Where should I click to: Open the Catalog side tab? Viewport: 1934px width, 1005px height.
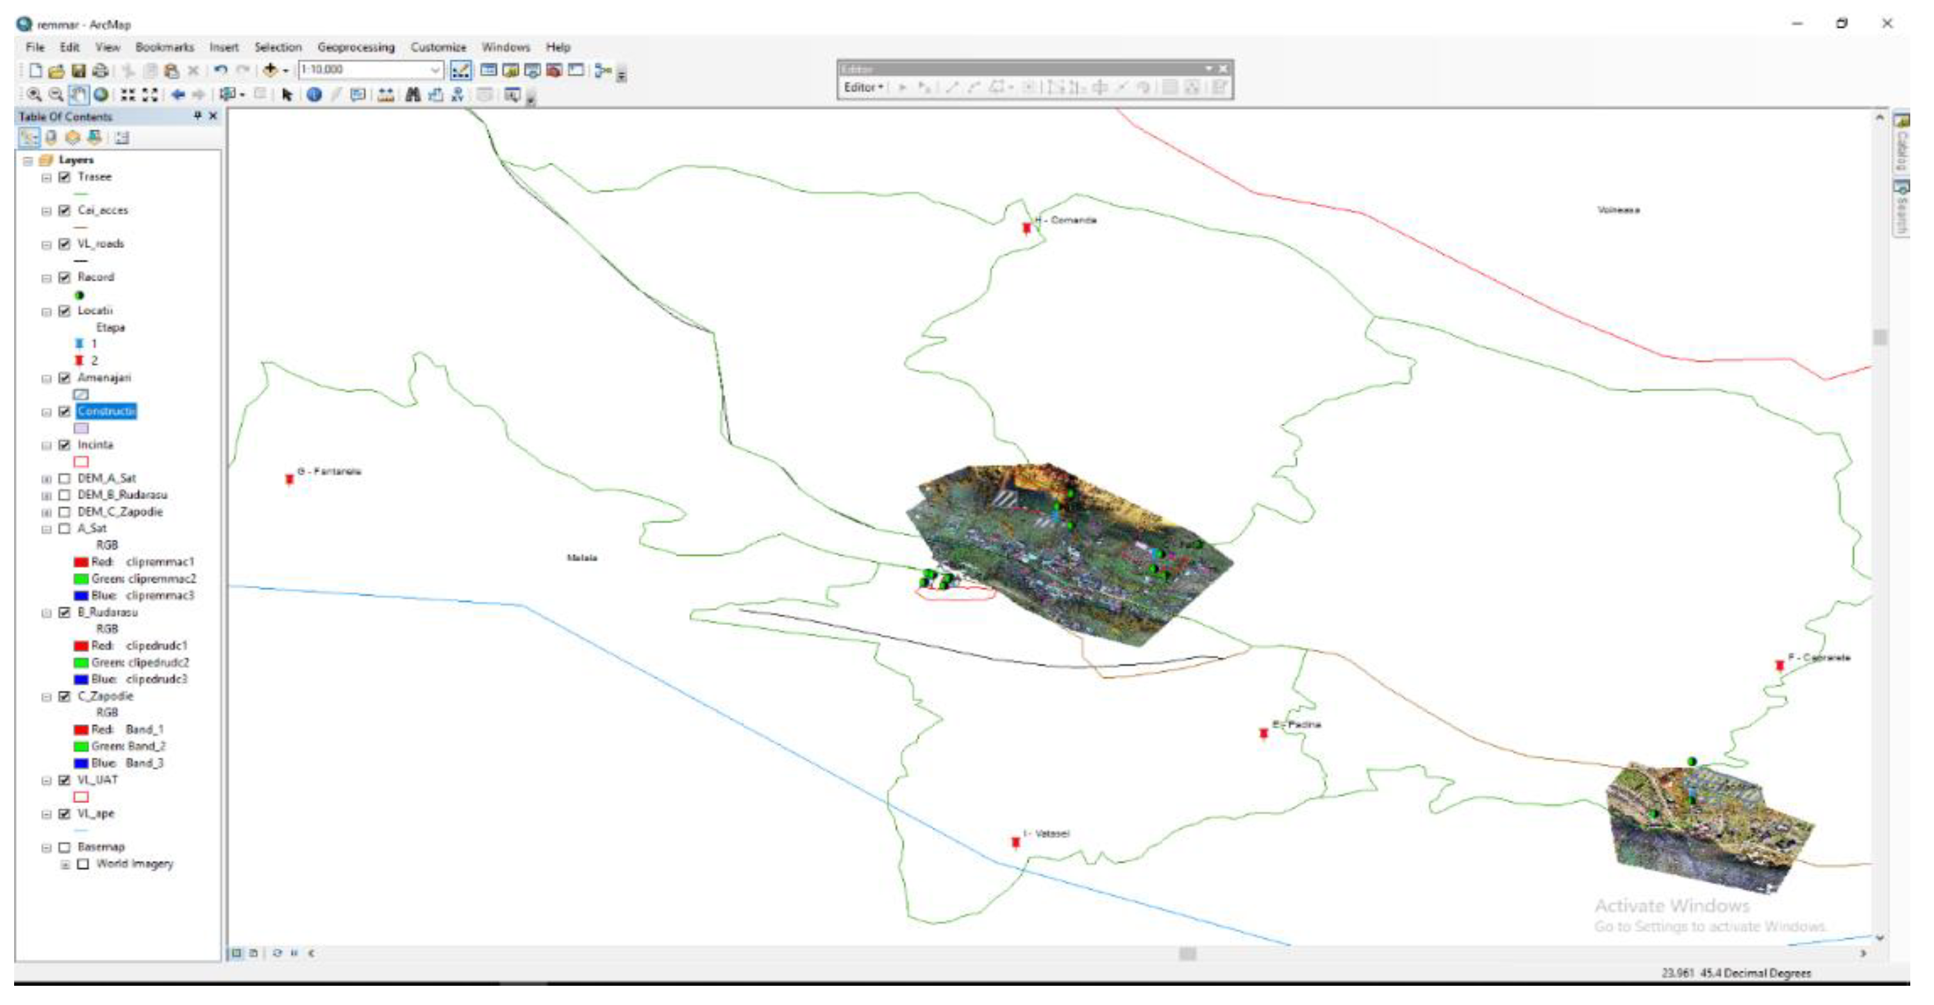[1901, 142]
